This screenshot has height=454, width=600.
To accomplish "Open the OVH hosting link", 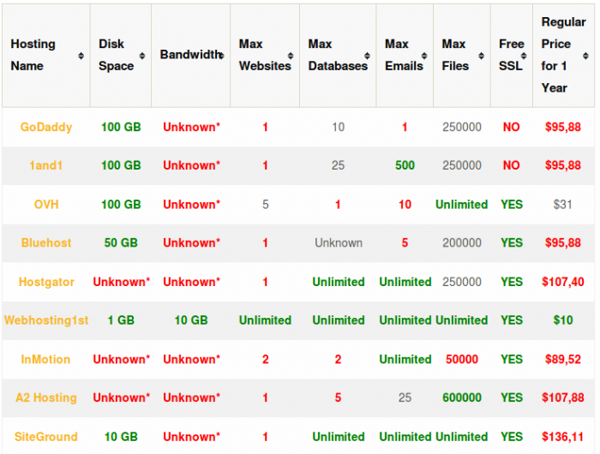I will [46, 204].
